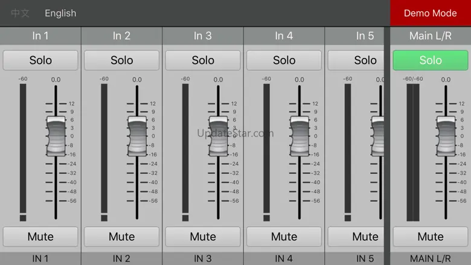Select the In 1 channel header
This screenshot has height=265, width=471.
(40, 36)
